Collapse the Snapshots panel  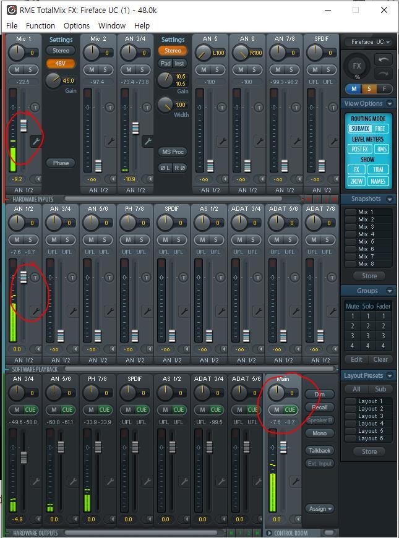point(390,199)
